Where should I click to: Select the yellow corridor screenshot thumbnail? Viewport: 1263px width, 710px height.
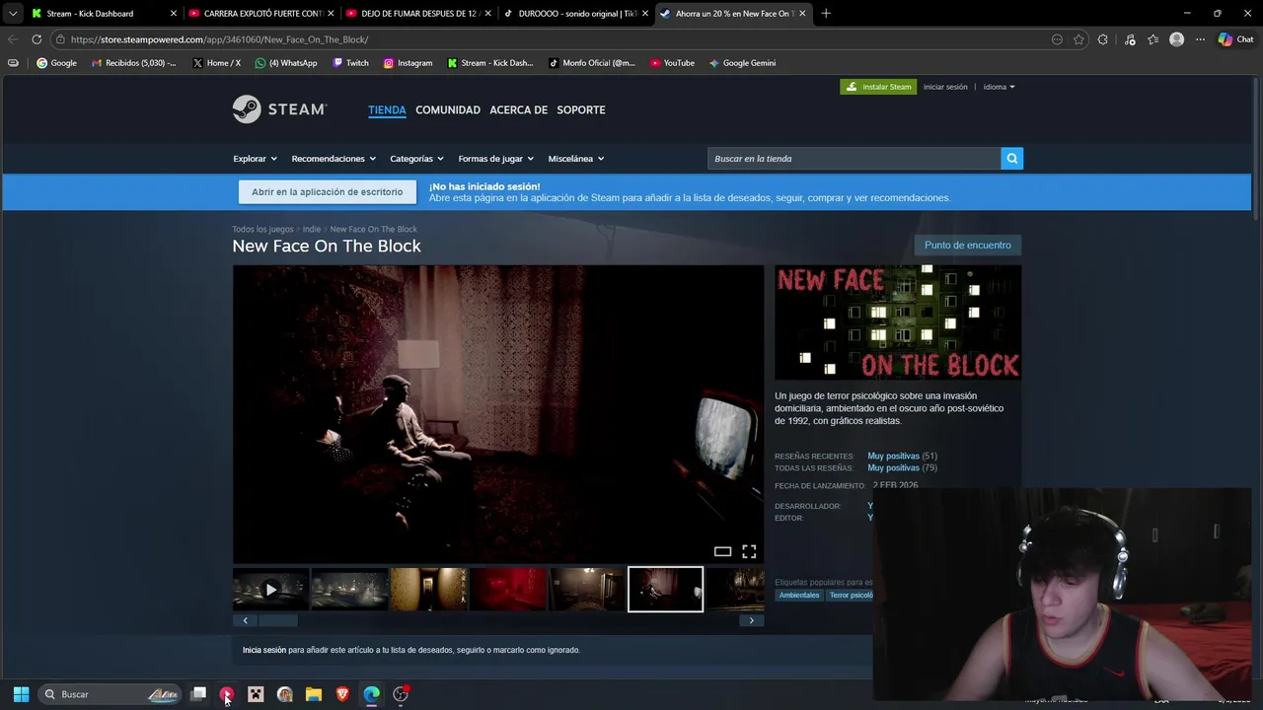coord(428,590)
